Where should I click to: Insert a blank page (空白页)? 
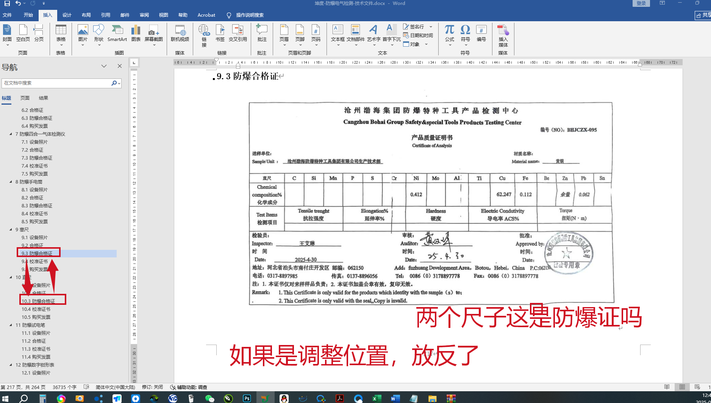(23, 33)
